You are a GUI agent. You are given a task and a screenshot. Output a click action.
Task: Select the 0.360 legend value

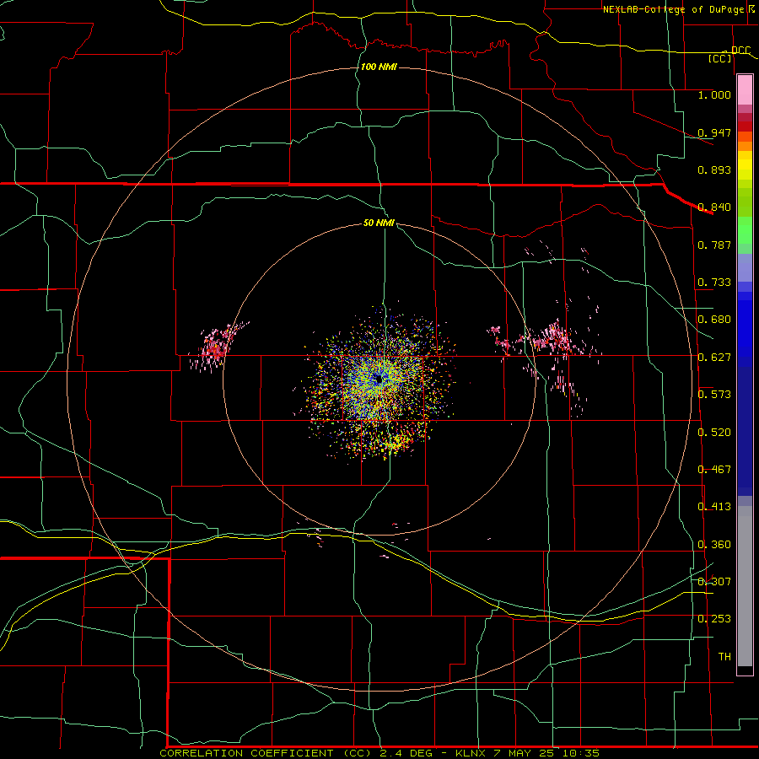coord(714,545)
